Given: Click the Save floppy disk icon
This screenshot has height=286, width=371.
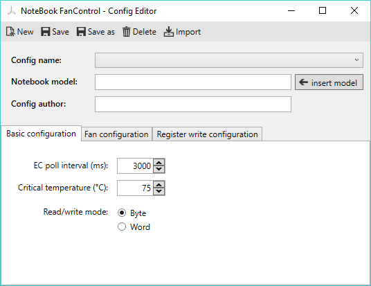Looking at the screenshot, I should point(45,32).
